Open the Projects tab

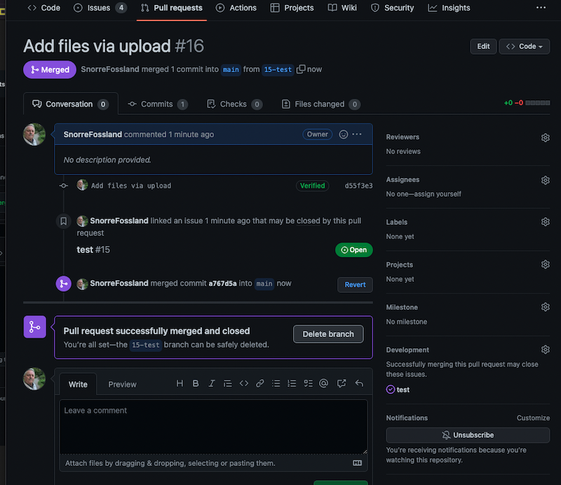pos(292,8)
